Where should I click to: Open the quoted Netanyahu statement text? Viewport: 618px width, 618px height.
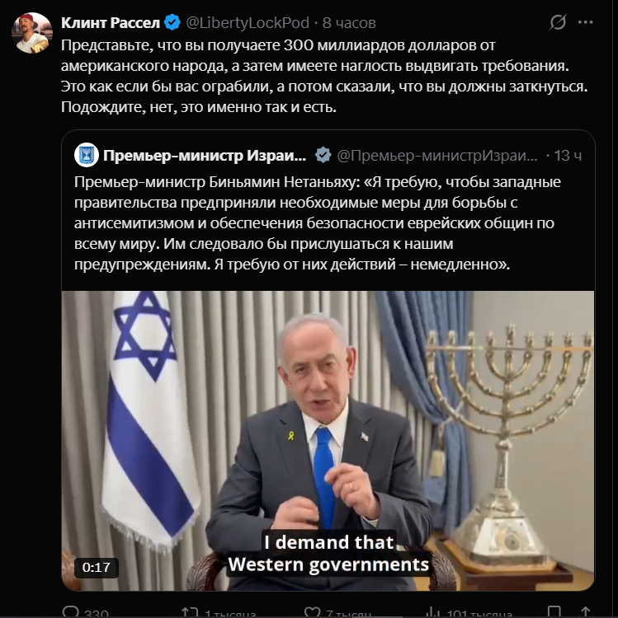(318, 223)
